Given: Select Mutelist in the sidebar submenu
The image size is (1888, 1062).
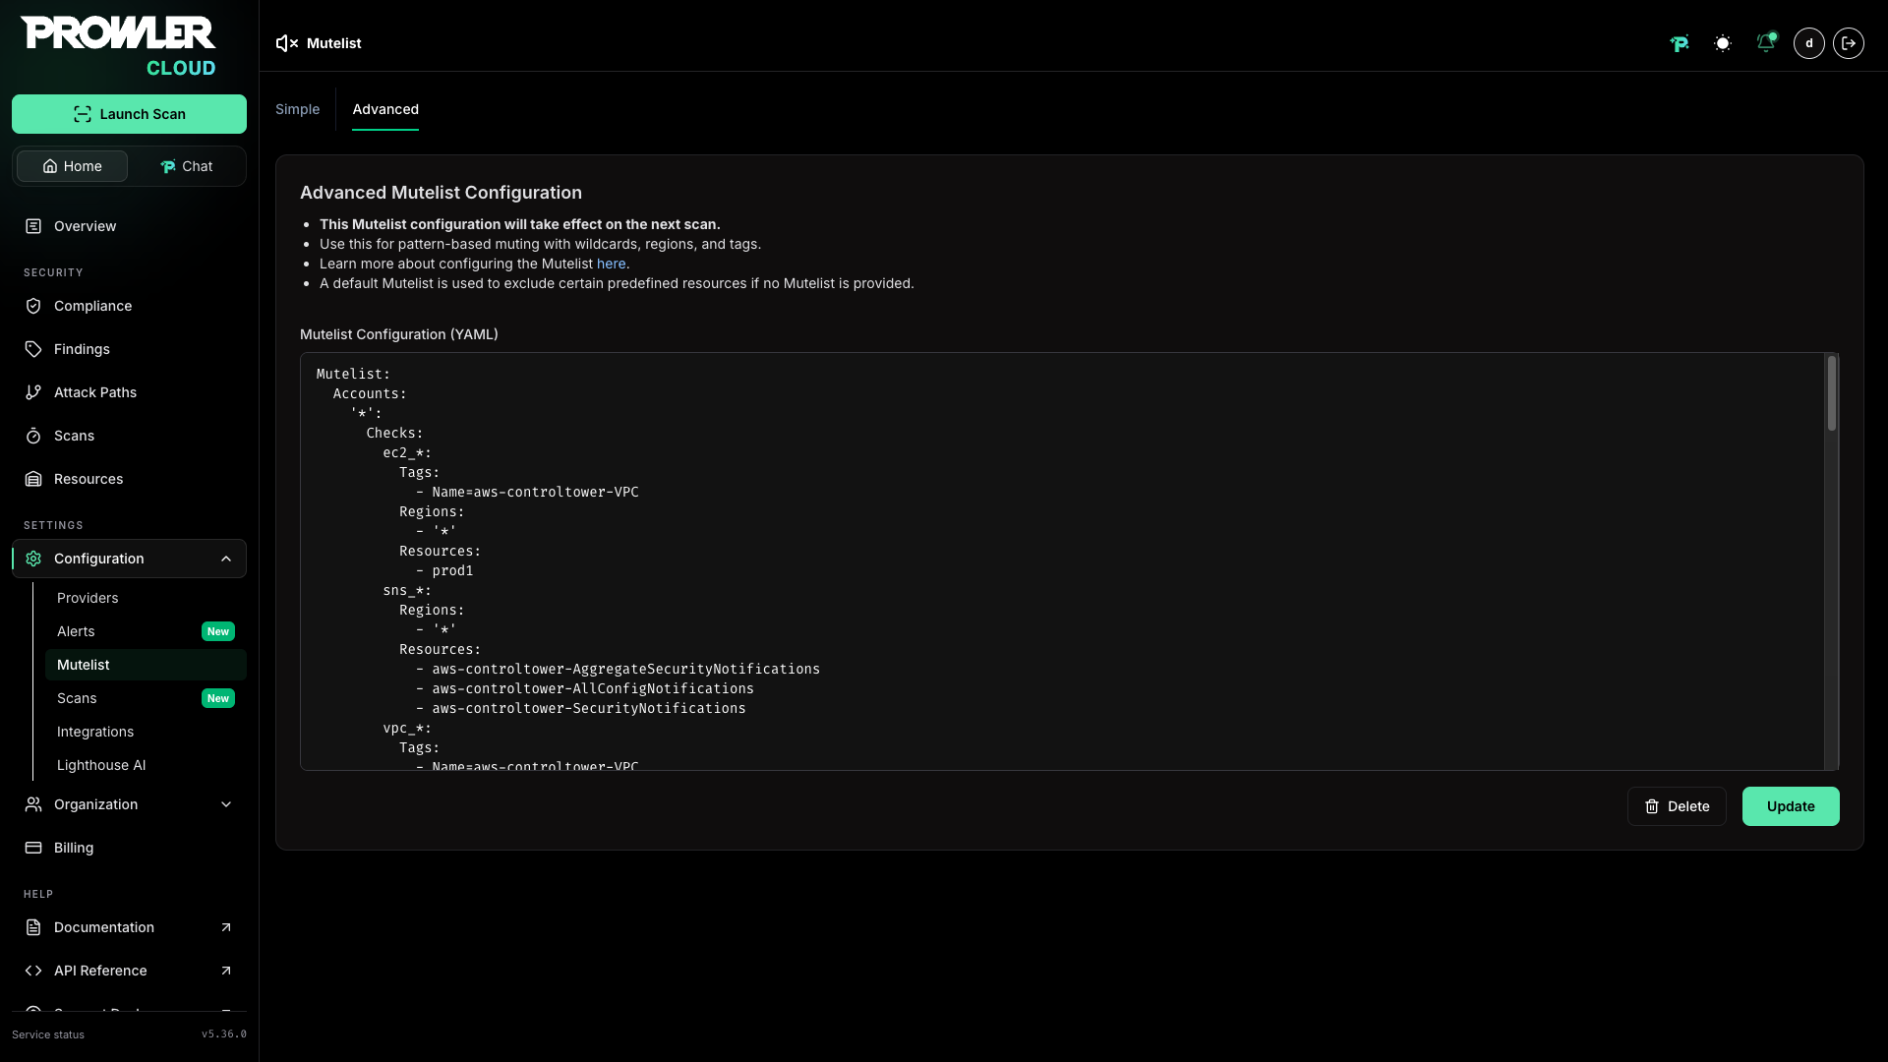Looking at the screenshot, I should tap(146, 665).
